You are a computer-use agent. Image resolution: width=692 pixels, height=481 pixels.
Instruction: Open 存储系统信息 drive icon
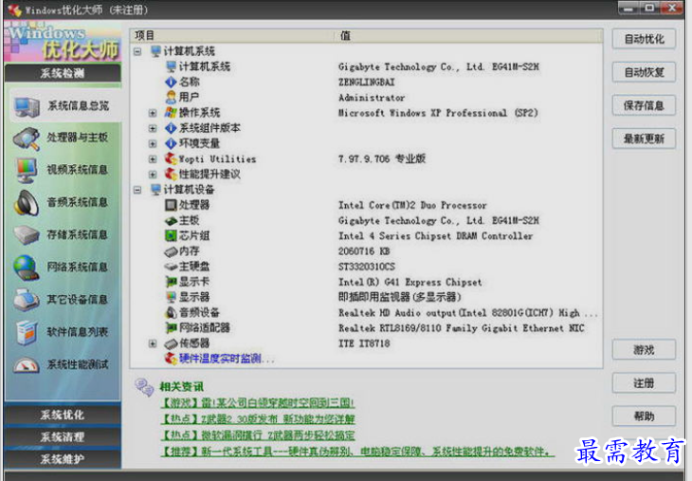point(27,235)
